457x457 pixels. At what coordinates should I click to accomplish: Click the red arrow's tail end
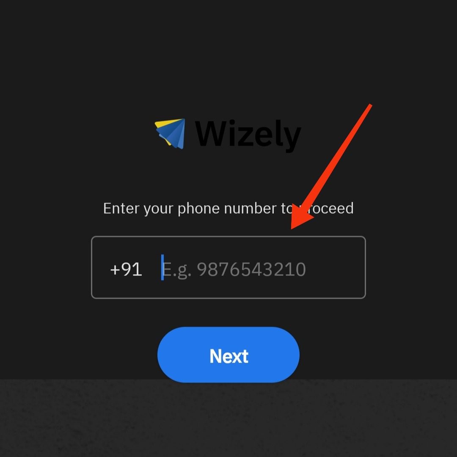[369, 106]
